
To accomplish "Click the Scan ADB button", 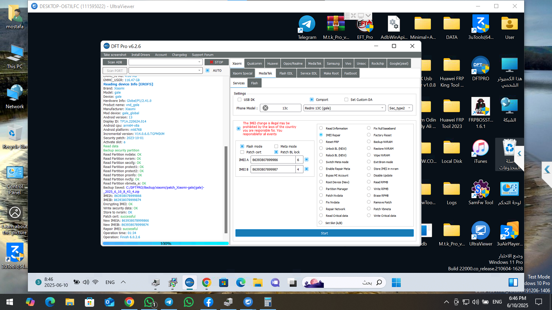I will coord(115,62).
